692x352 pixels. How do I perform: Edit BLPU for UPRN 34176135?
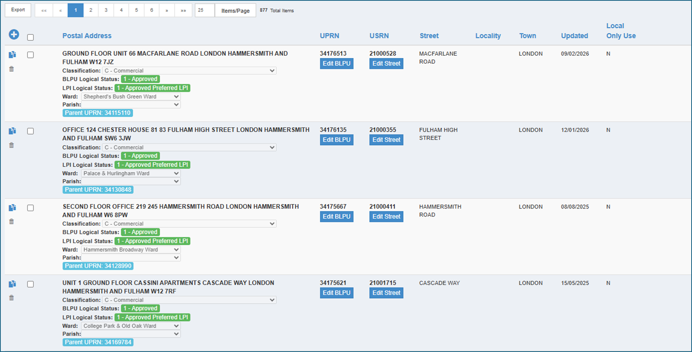[x=337, y=140]
